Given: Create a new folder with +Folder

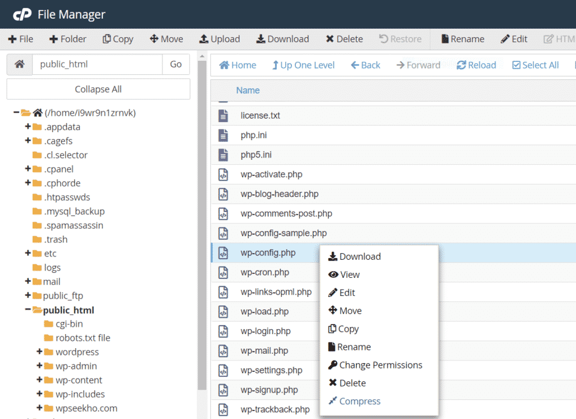Looking at the screenshot, I should [x=68, y=39].
